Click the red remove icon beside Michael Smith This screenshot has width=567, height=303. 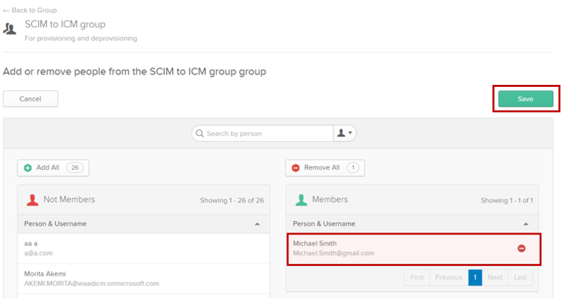coord(521,248)
